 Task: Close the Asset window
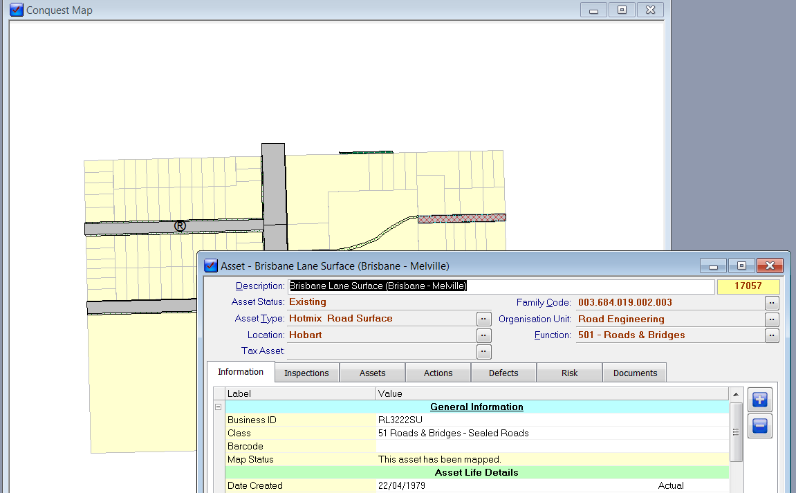[x=770, y=266]
